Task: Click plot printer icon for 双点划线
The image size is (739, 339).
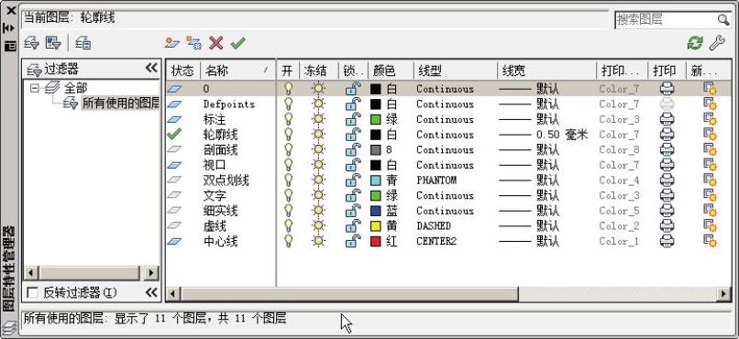Action: 667,180
